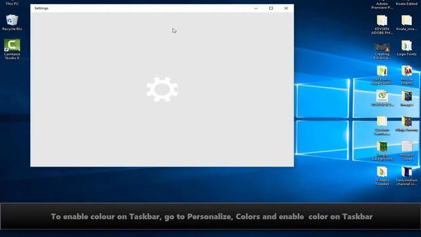Select the Adobe Premiere P... desktop icon
This screenshot has height=237, width=421.
point(382,5)
